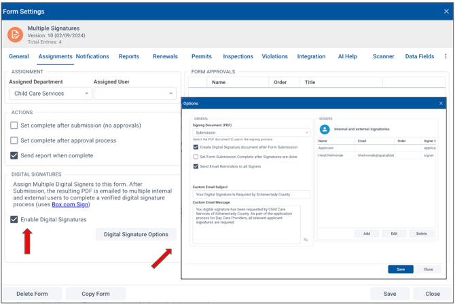Screen dimensions: 455x304
Task: Enable Set complete after submission checkbox
Action: click(x=14, y=126)
